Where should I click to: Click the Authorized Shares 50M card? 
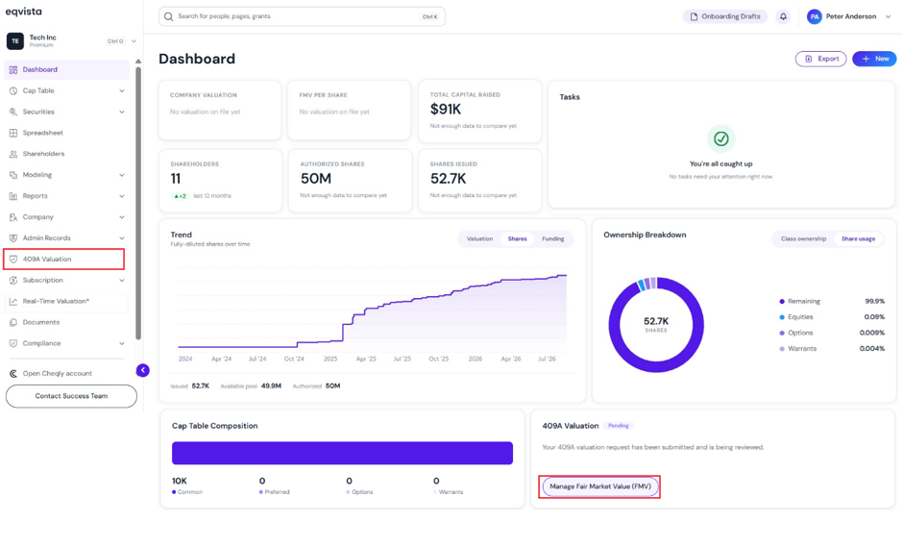coord(350,181)
